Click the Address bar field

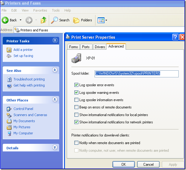[99, 30]
